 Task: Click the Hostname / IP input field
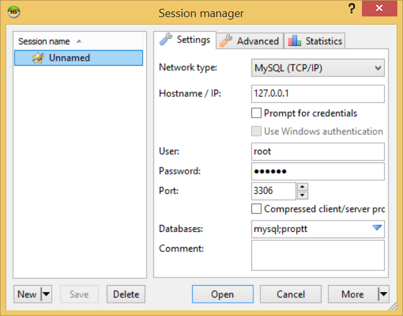[x=318, y=94]
